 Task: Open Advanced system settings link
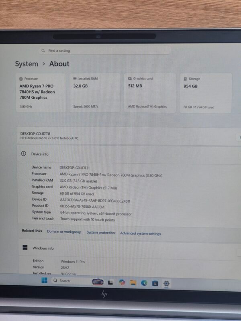pos(141,234)
